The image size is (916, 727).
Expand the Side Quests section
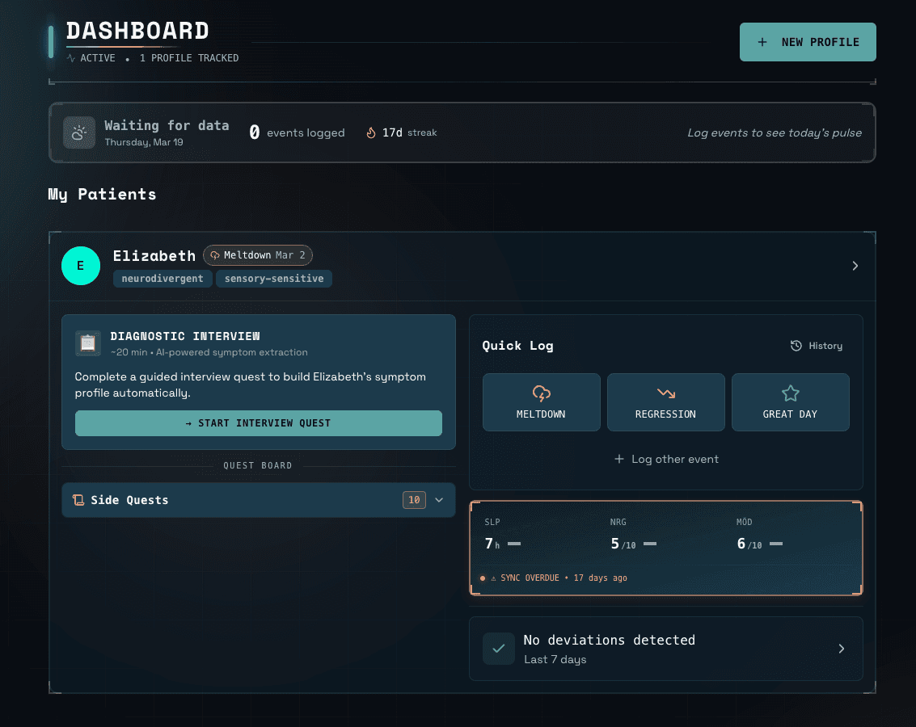439,499
